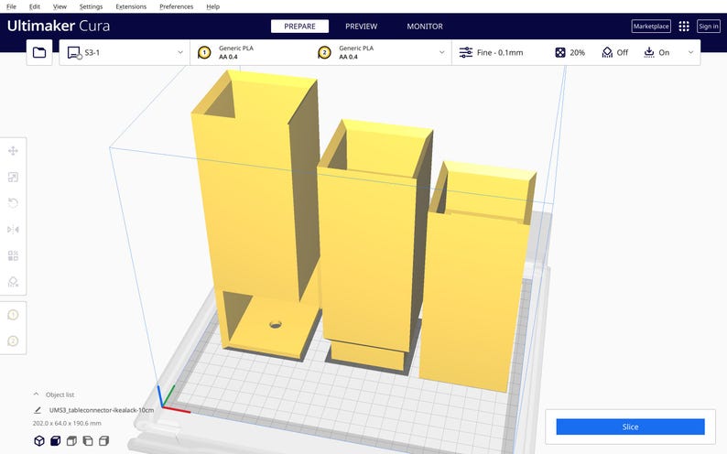The image size is (727, 454).
Task: Expand the material configuration dropdown
Action: coord(442,52)
